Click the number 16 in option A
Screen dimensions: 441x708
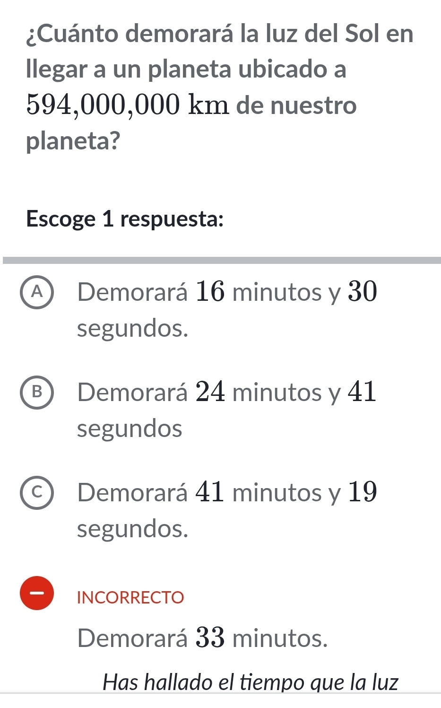click(210, 291)
